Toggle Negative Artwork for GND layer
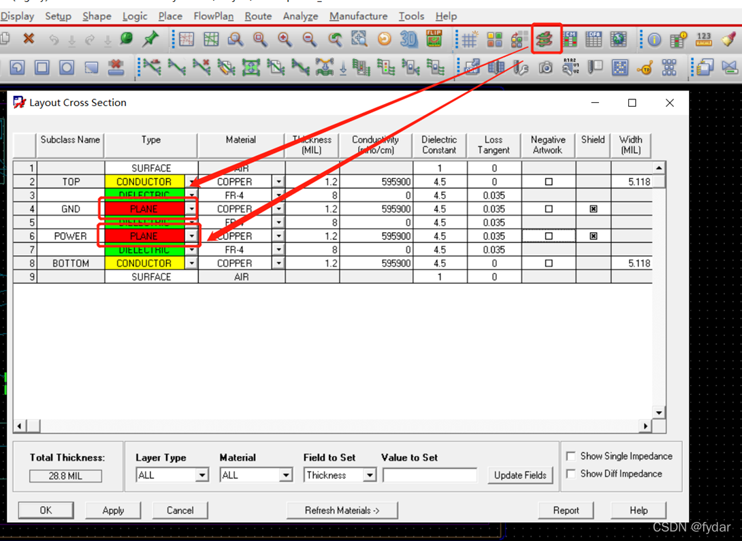 [549, 208]
